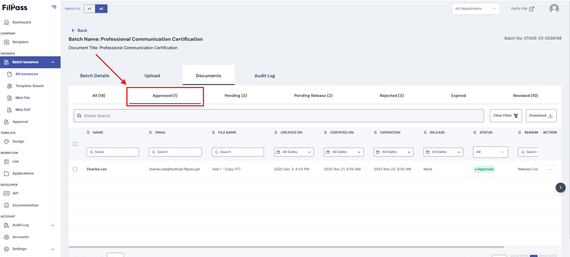The image size is (570, 257).
Task: Click the round arrow to scroll columns right
Action: coord(560,187)
